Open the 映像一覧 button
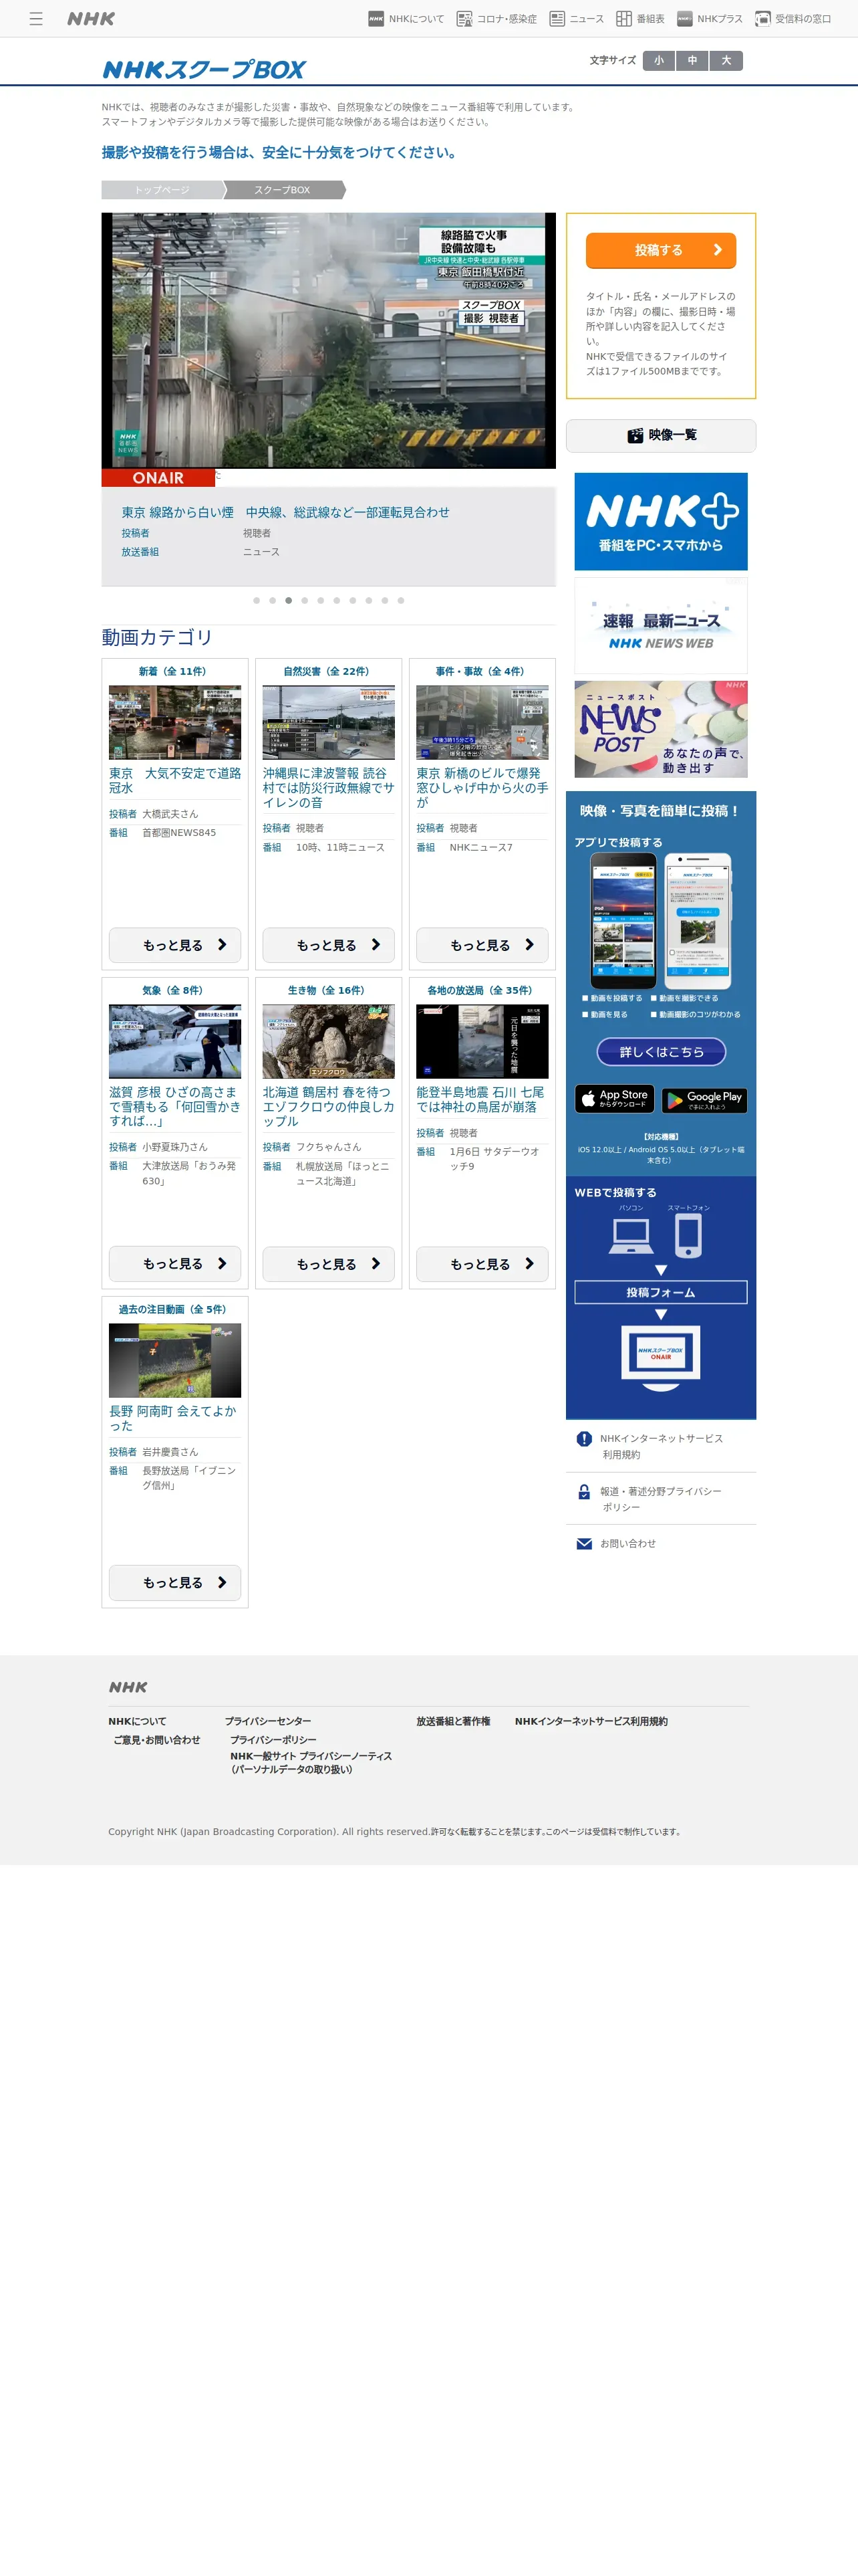The height and width of the screenshot is (2576, 858). [x=662, y=435]
